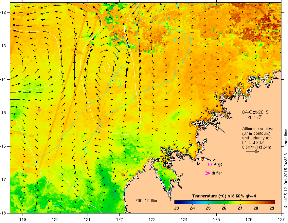Viewport: 288px width, 223px height.
Task: Click the IMOS copyright timestamp text
Action: (x=286, y=169)
